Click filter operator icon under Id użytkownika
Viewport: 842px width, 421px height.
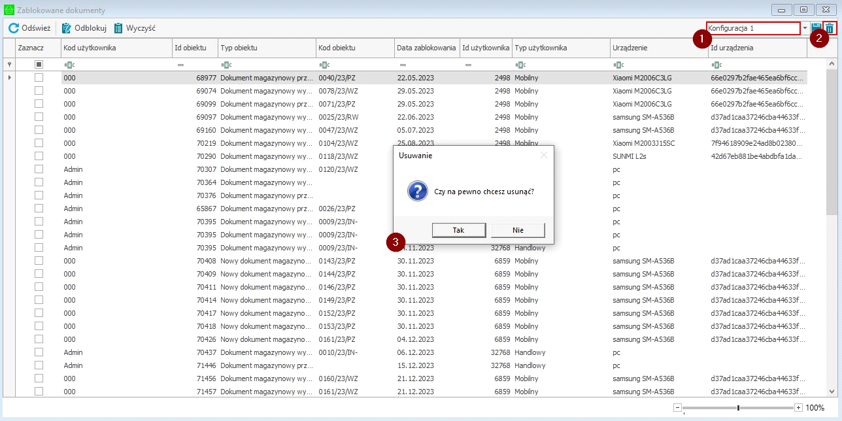tap(468, 65)
